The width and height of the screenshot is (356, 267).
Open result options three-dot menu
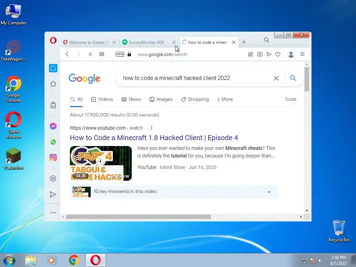click(152, 128)
